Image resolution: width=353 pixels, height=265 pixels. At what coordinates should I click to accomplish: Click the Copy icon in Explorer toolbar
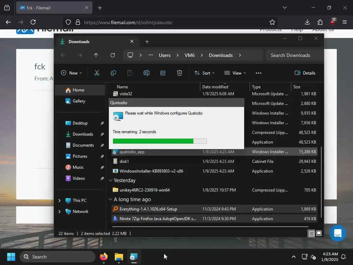(113, 73)
